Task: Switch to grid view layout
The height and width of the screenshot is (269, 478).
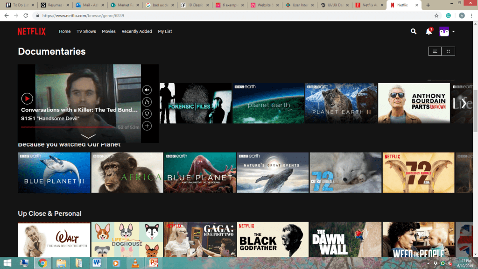Action: [448, 51]
